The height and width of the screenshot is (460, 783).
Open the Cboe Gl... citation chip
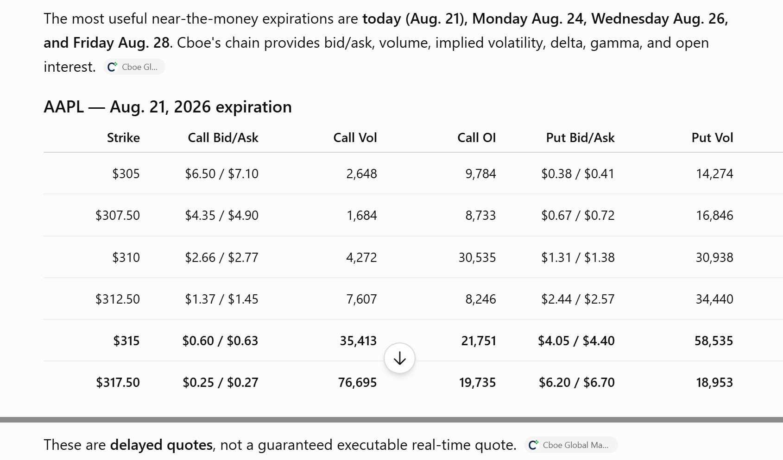pyautogui.click(x=134, y=67)
